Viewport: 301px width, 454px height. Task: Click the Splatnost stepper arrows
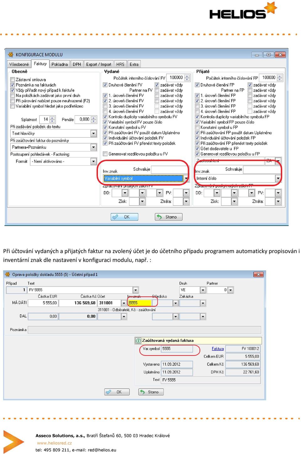point(52,120)
